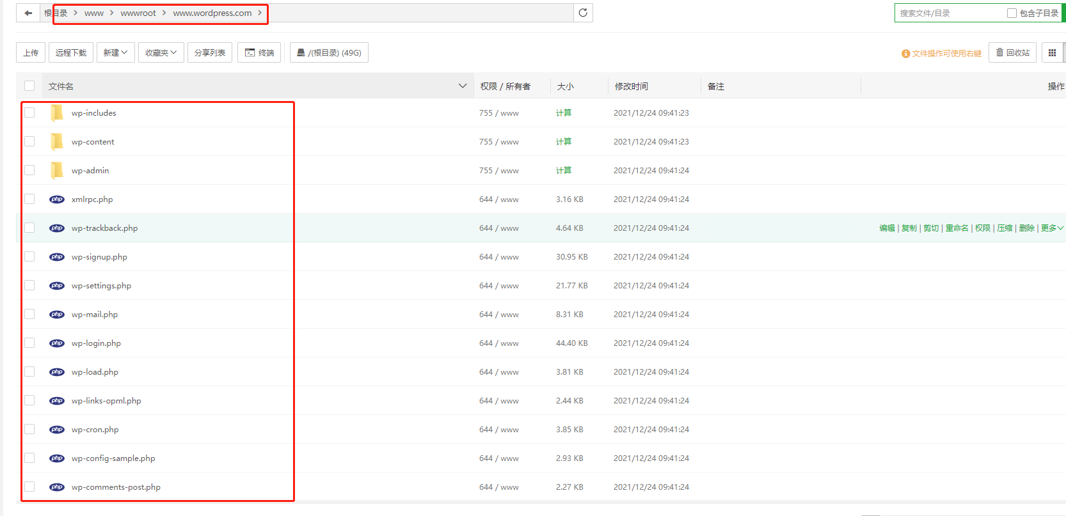Click php icon of wp-mail.php
This screenshot has width=1066, height=516.
click(57, 314)
